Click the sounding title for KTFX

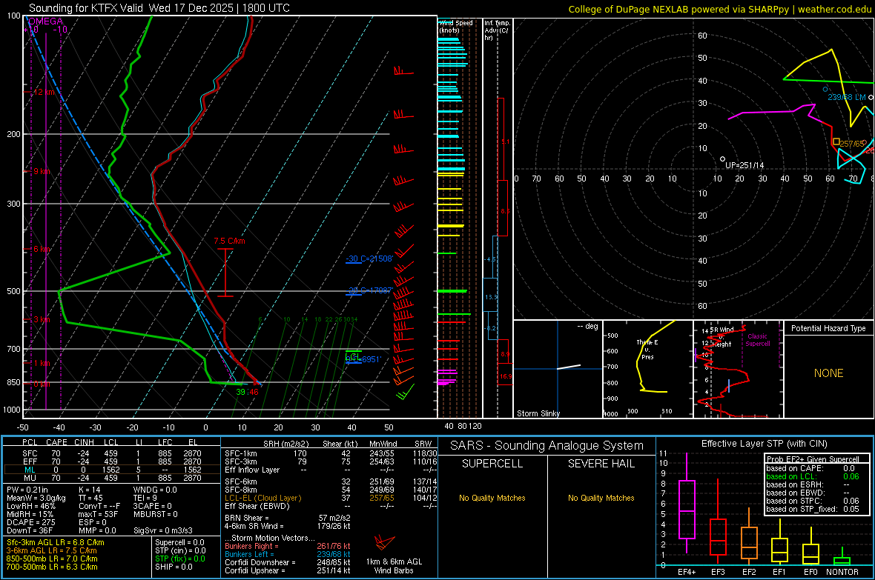(x=159, y=8)
